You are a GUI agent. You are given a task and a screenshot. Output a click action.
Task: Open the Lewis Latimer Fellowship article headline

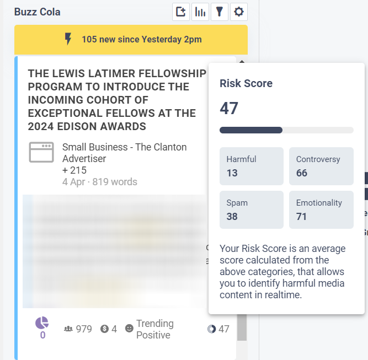[x=117, y=100]
